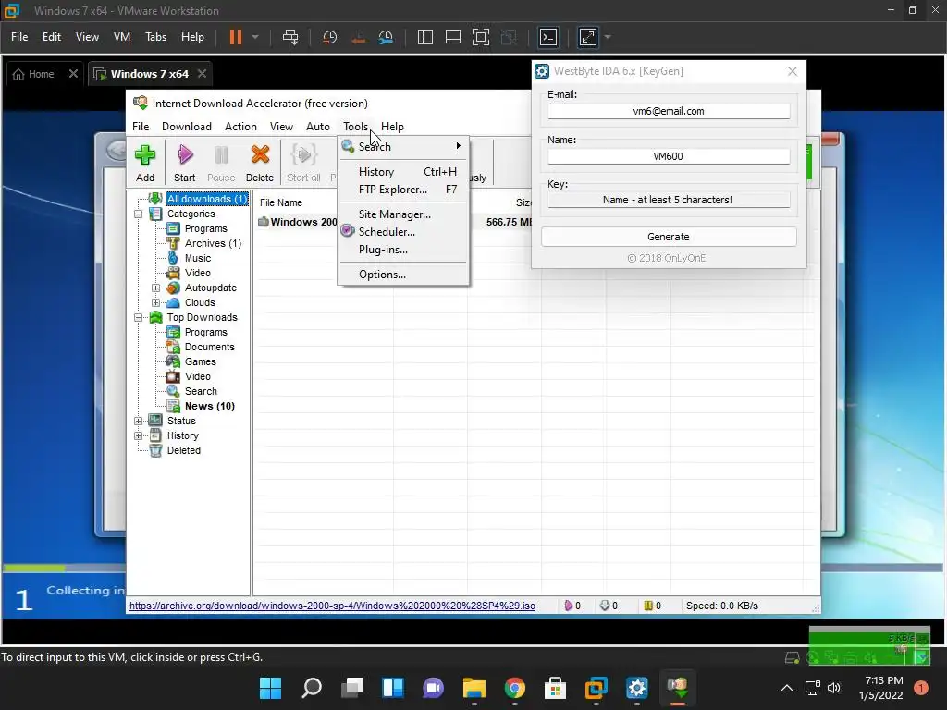Select Games under Top Downloads
Screen dimensions: 947x710
(x=200, y=361)
